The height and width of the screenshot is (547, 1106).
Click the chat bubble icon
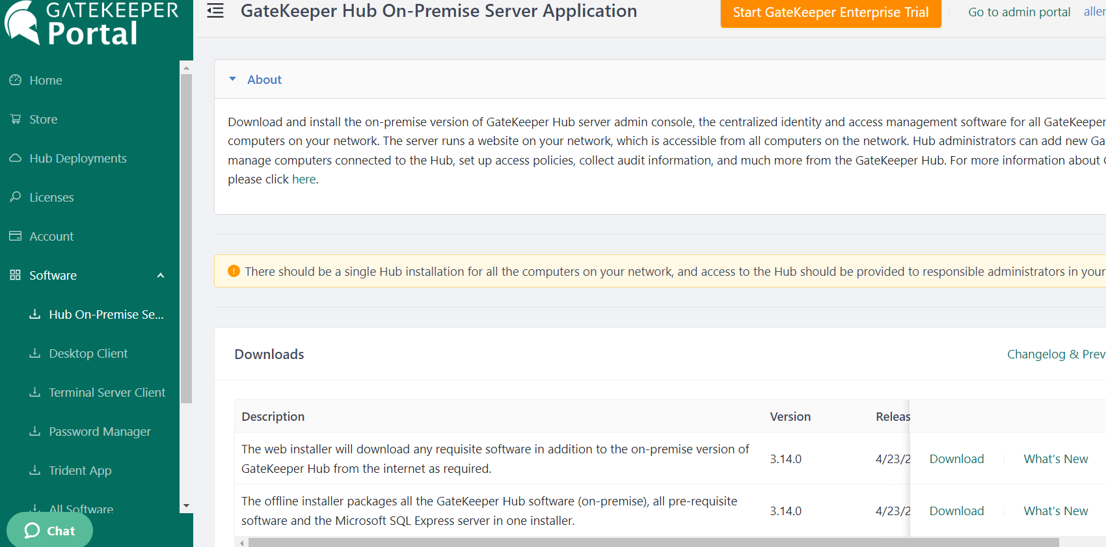tap(32, 531)
